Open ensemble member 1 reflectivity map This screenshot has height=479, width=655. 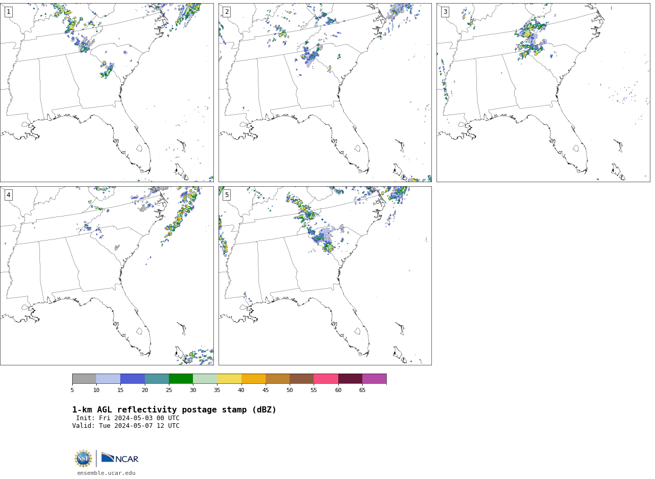pyautogui.click(x=107, y=92)
